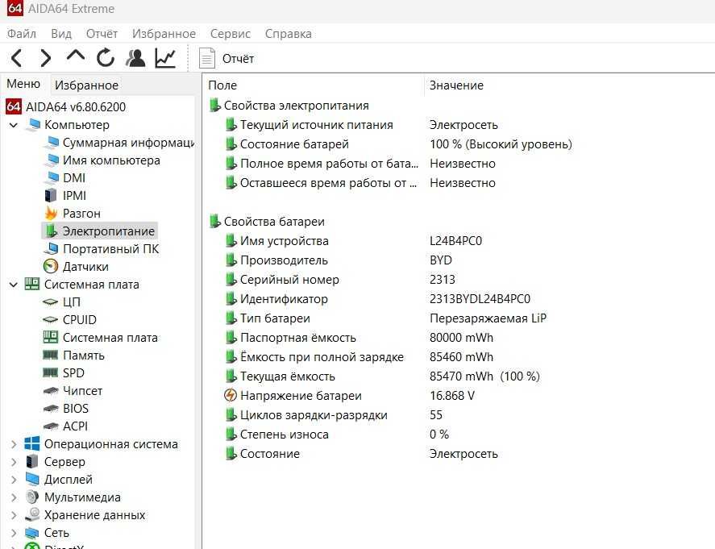Collapse the Компьютер tree branch
This screenshot has height=549, width=715.
[x=14, y=124]
